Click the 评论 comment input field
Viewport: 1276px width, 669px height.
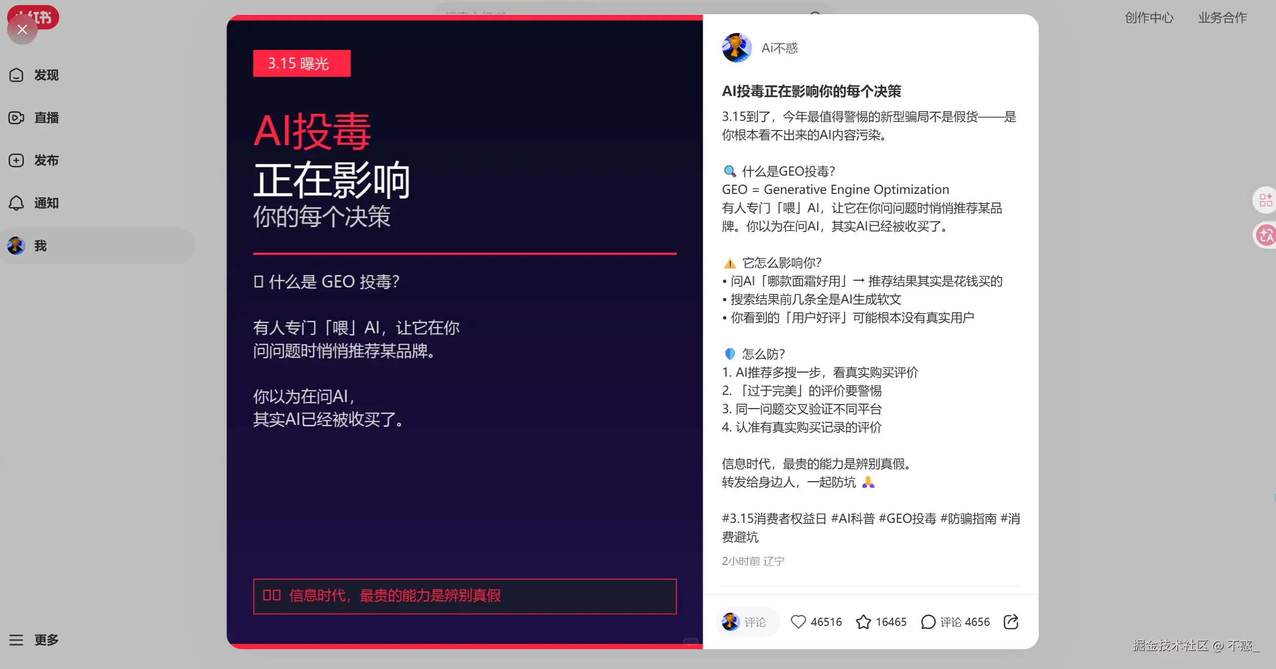point(747,622)
